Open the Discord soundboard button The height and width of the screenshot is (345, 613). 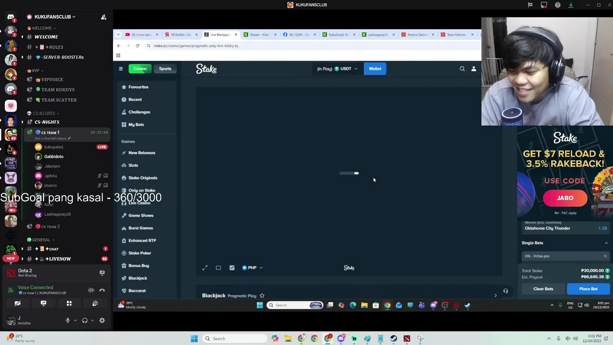click(95, 303)
